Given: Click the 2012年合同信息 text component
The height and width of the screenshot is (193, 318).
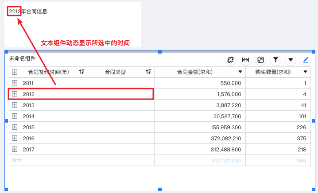Looking at the screenshot, I should 28,12.
